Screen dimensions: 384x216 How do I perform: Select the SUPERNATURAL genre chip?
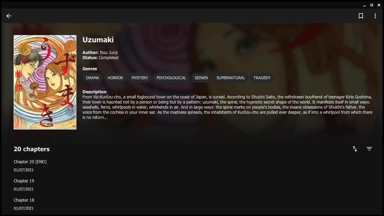(x=231, y=78)
